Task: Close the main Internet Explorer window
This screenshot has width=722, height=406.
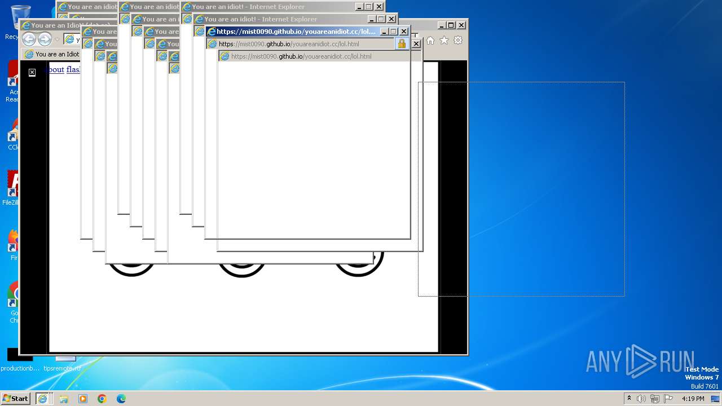Action: (461, 25)
